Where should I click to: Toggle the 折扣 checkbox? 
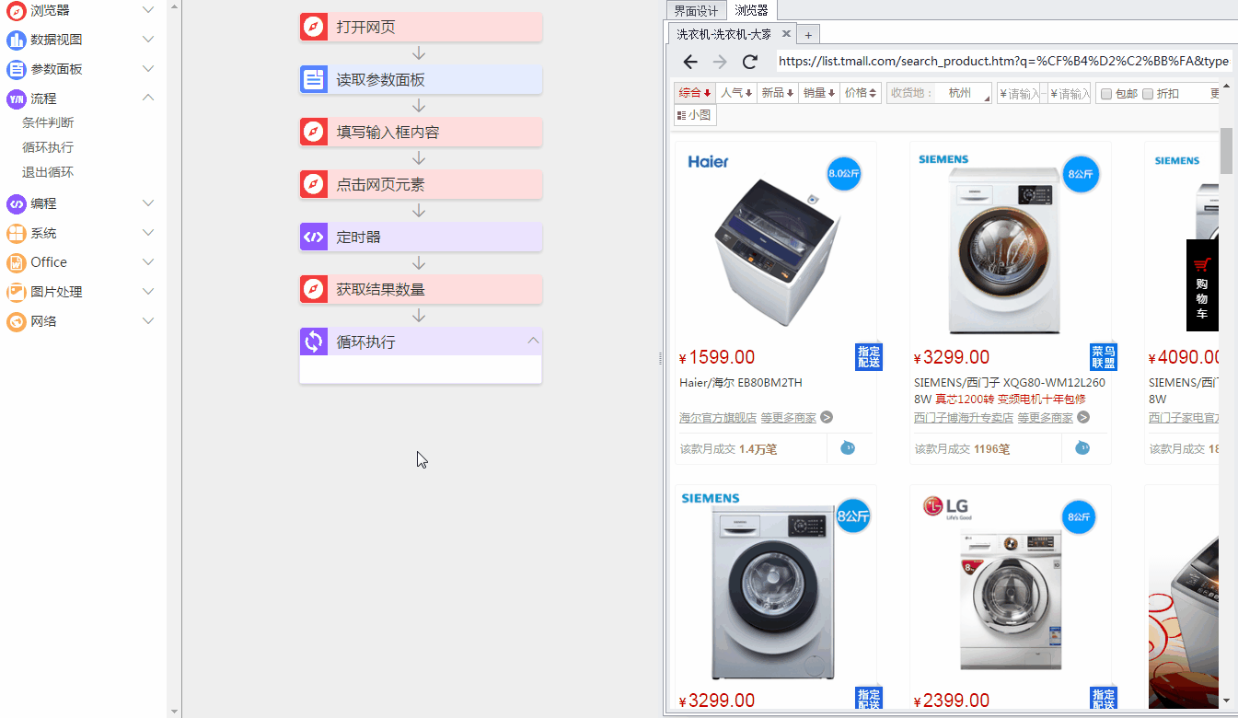click(1148, 93)
